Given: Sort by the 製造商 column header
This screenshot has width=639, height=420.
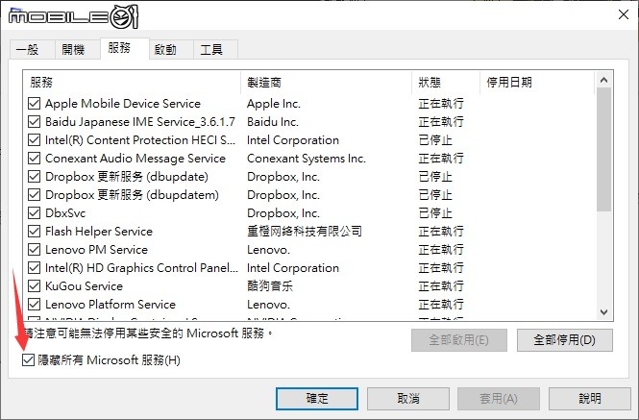Looking at the screenshot, I should coord(326,83).
